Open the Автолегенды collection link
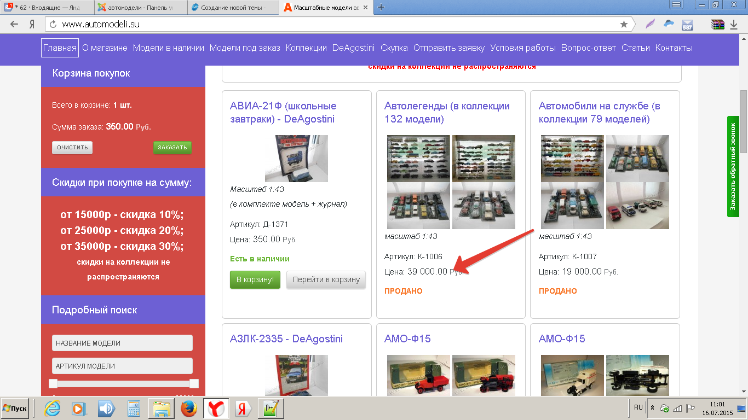Screen dimensions: 748x420 447,112
